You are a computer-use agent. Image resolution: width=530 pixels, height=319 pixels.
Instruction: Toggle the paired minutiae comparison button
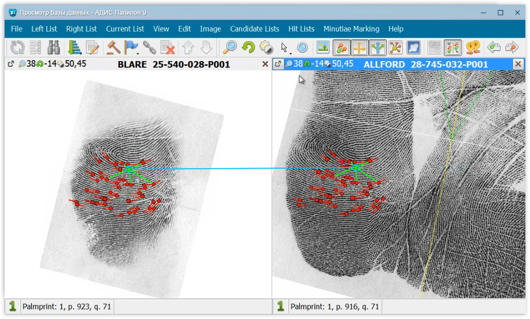tap(453, 48)
